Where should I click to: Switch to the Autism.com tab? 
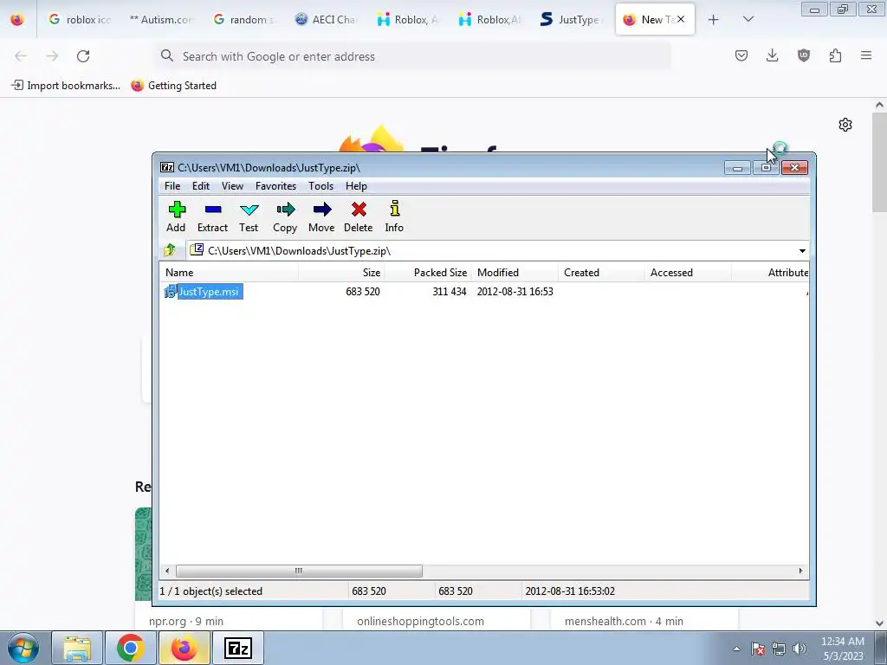pos(160,19)
